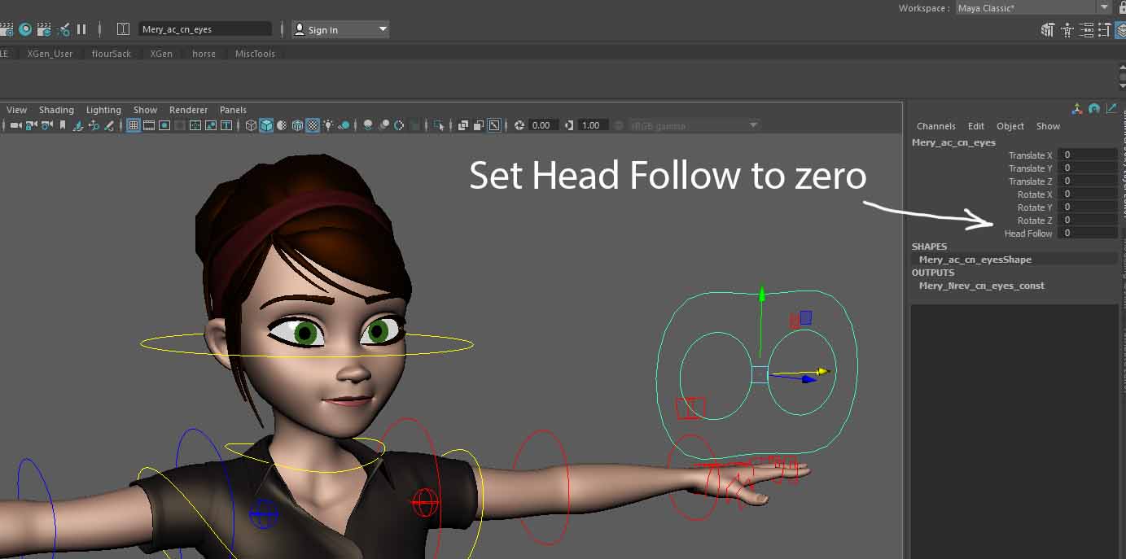Viewport: 1126px width, 559px height.
Task: Click the Head Follow value field
Action: (x=1089, y=234)
